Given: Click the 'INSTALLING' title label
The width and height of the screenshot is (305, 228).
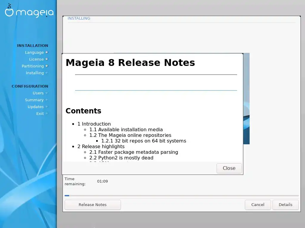Looking at the screenshot, I should 79,18.
